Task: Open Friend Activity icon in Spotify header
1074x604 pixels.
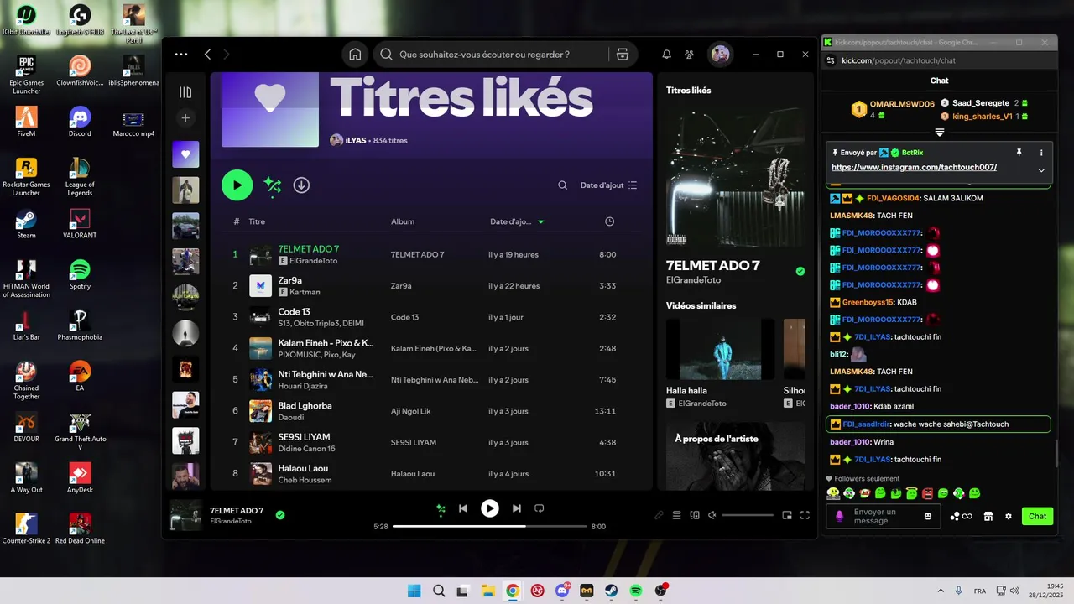Action: [689, 55]
